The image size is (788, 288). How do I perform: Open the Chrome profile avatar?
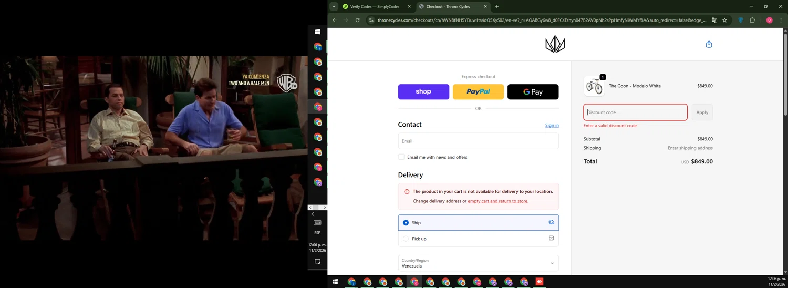click(769, 20)
